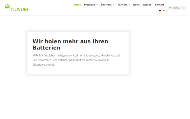Click the search magnifier icon

point(170,8)
